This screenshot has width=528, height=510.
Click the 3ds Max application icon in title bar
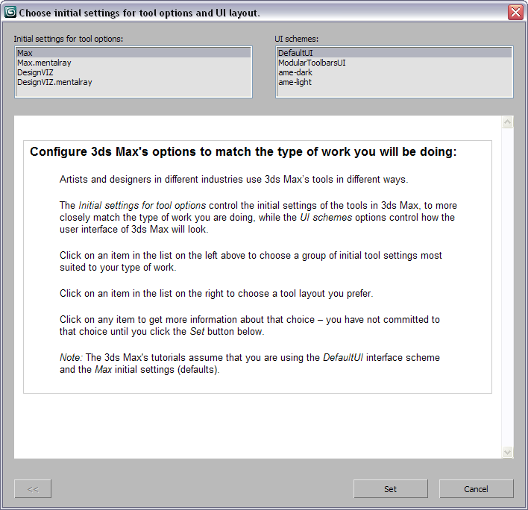point(10,12)
